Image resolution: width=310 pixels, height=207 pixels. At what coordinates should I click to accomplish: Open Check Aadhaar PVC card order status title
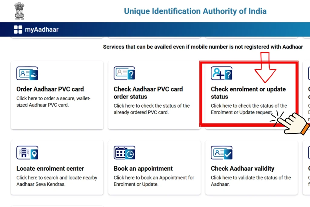[148, 93]
